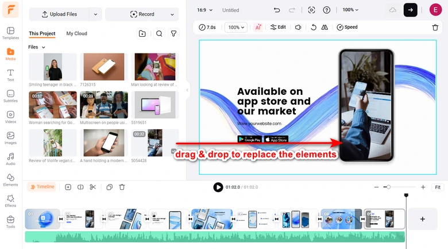The height and width of the screenshot is (249, 448).
Task: Zoom in timeline with plus button
Action: (423, 187)
